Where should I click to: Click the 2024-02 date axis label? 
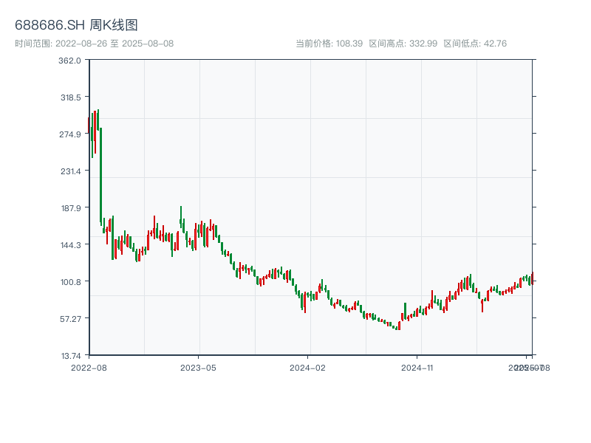(308, 367)
